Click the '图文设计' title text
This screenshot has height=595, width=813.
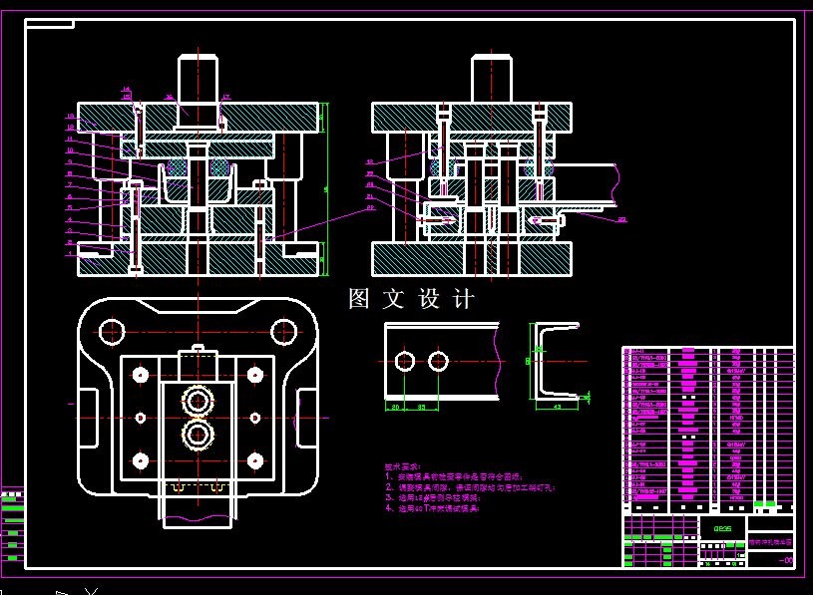[411, 298]
